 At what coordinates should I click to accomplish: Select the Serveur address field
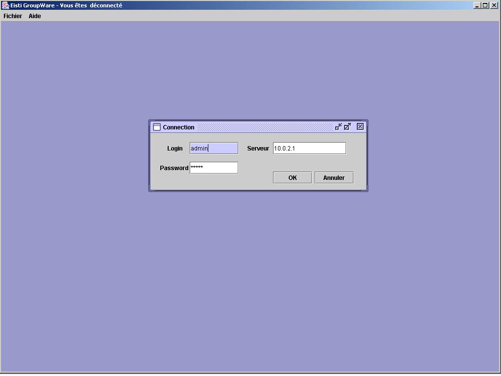click(x=309, y=148)
